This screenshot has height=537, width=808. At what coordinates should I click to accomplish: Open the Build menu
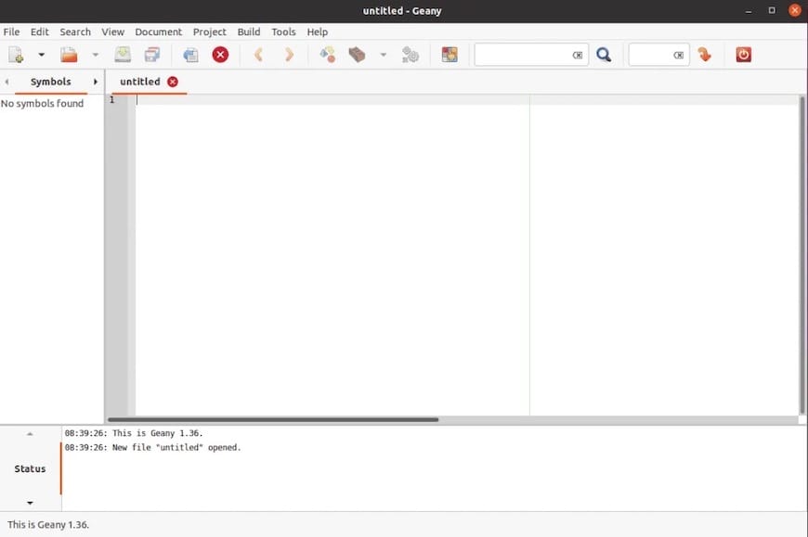[x=248, y=31]
